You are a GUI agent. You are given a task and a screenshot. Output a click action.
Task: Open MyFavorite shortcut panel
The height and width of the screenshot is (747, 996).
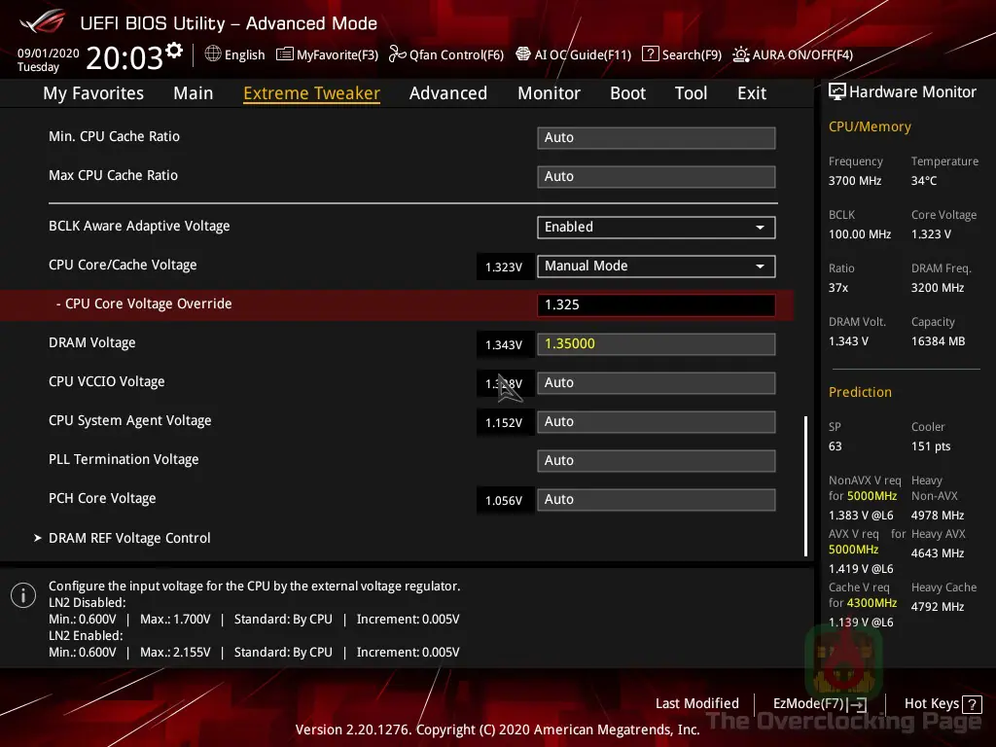327,54
